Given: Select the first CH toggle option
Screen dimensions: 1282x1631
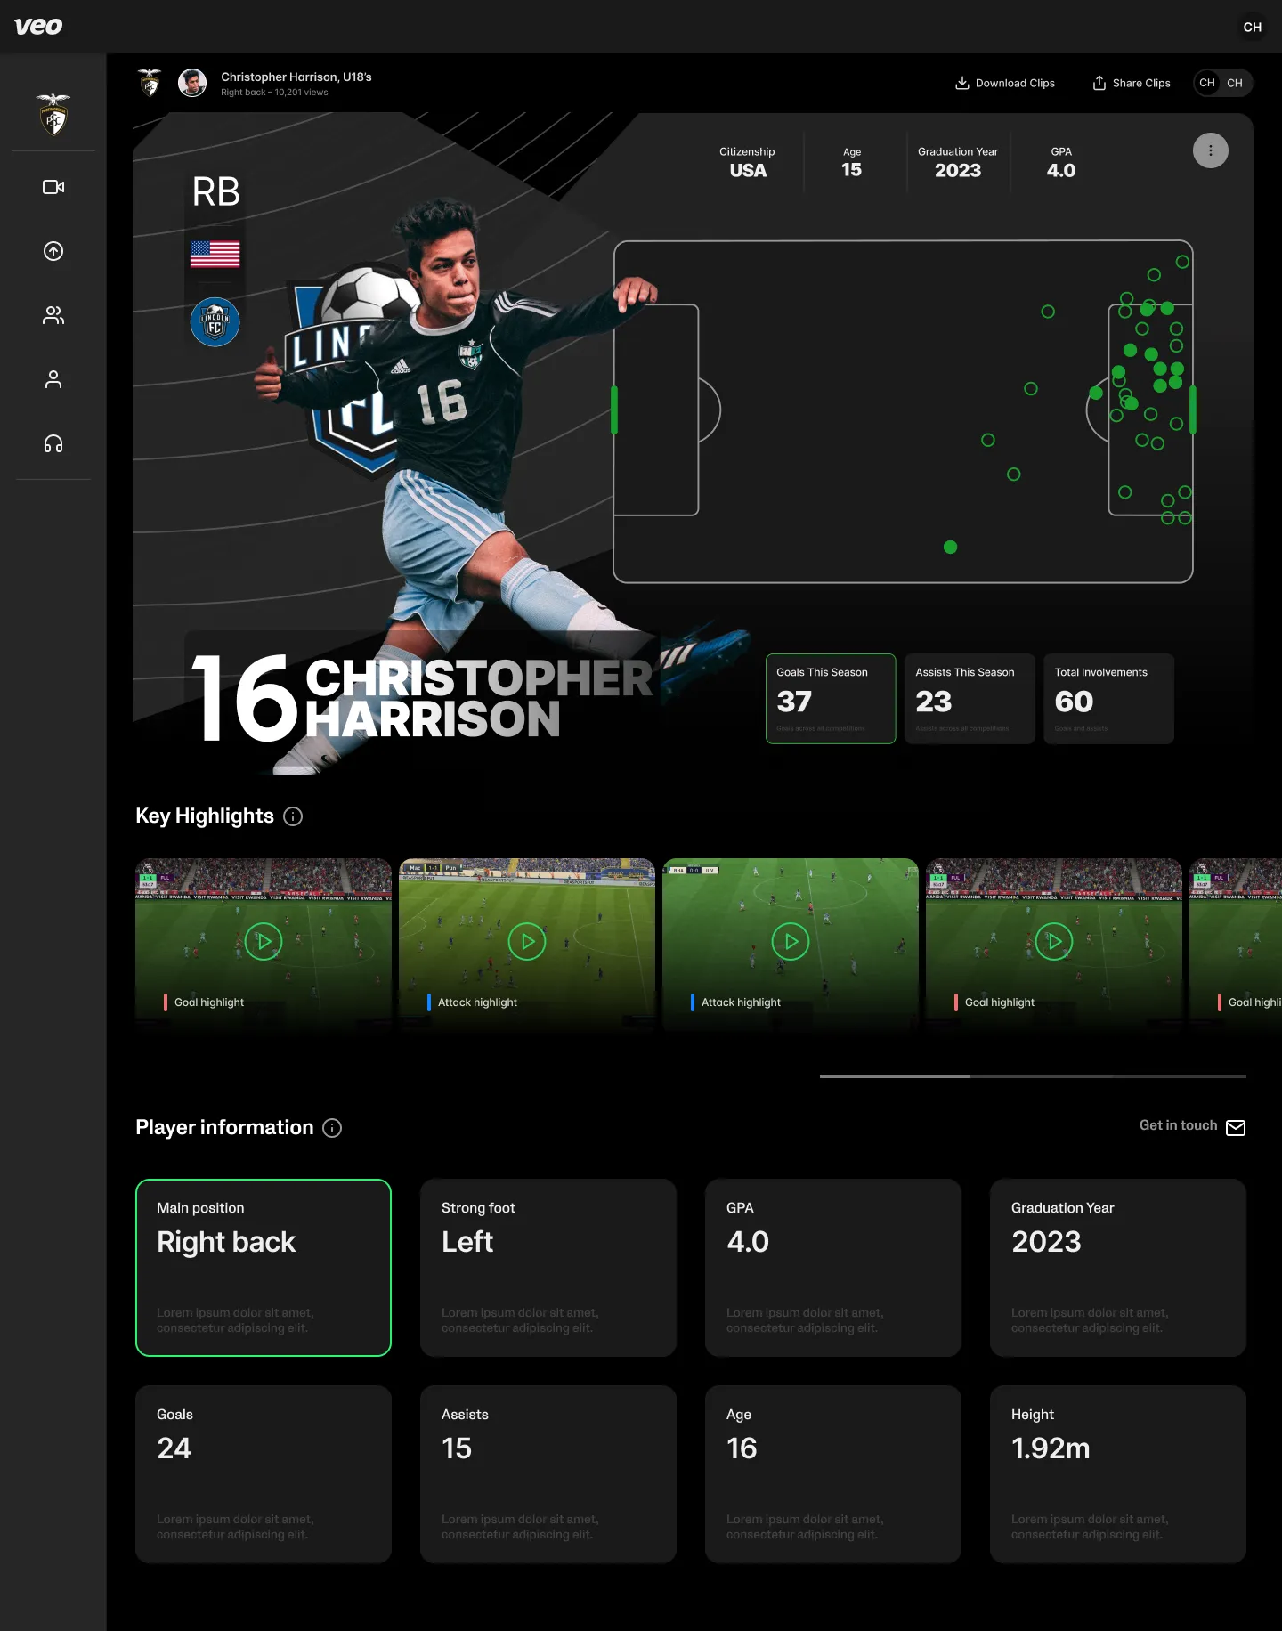Looking at the screenshot, I should coord(1207,83).
